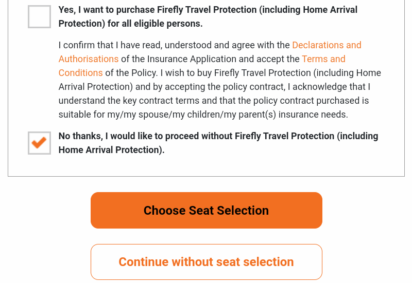The width and height of the screenshot is (412, 283).
Task: Click the orange word 'Conditions'
Action: (x=81, y=73)
